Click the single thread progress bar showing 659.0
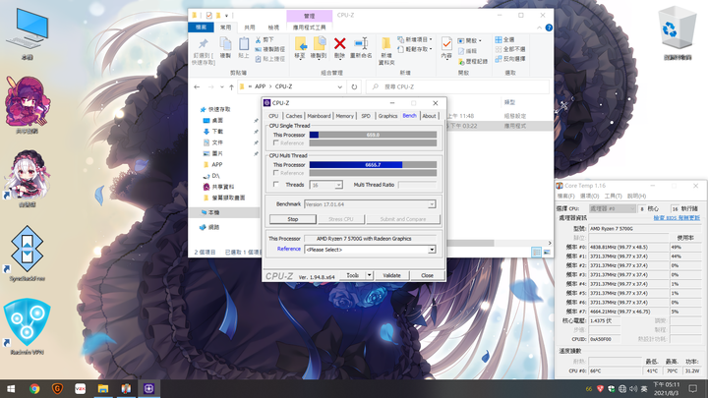Image resolution: width=708 pixels, height=398 pixels. tap(373, 135)
